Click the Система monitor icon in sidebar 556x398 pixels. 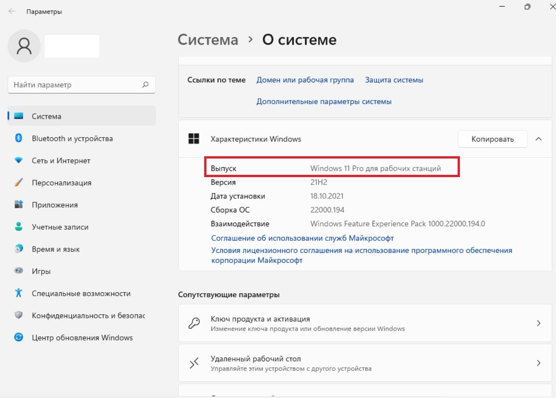(19, 116)
